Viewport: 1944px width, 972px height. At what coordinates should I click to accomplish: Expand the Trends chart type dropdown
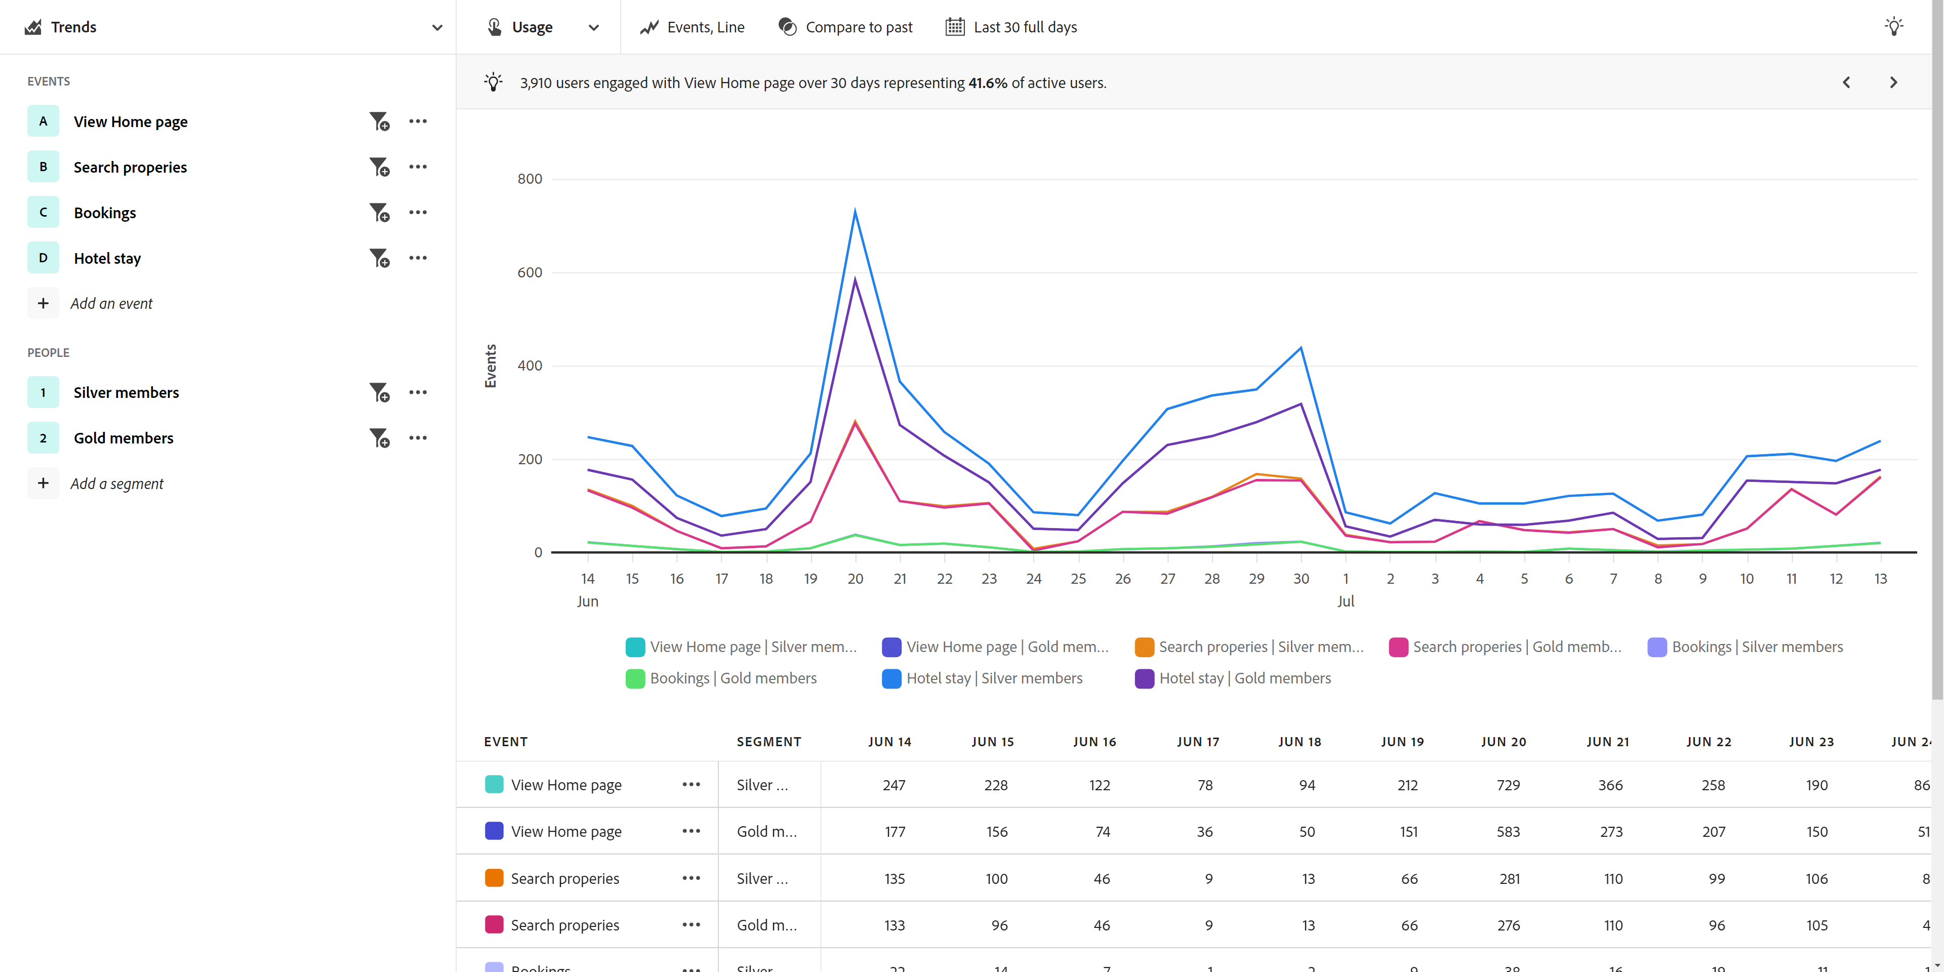(436, 27)
